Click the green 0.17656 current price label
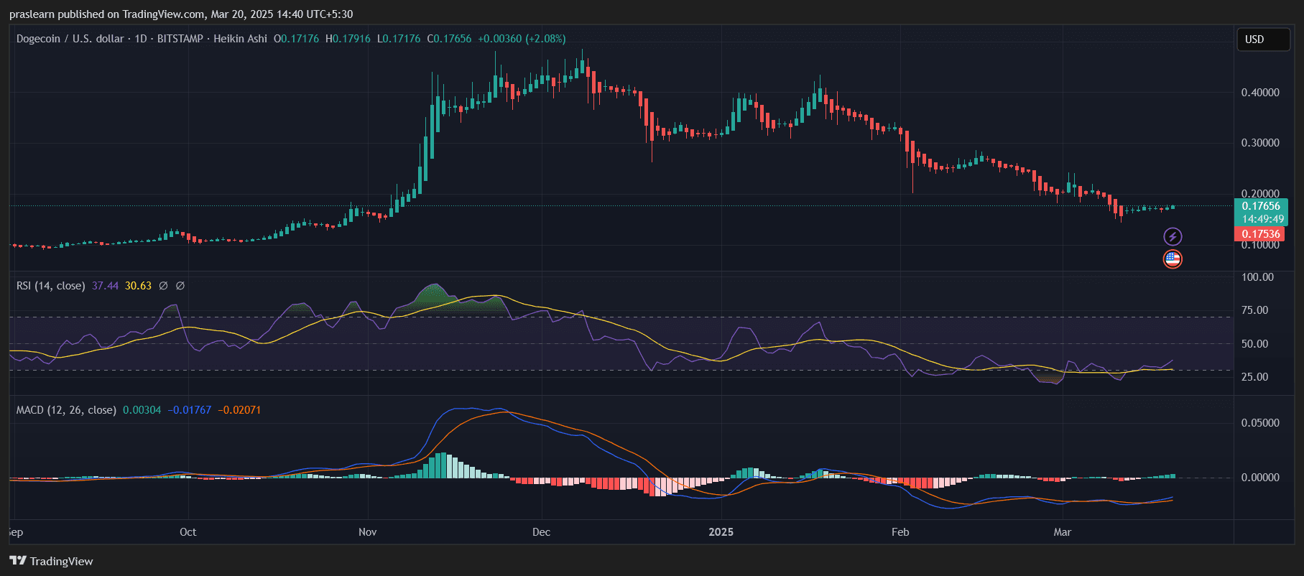Image resolution: width=1304 pixels, height=576 pixels. click(1262, 206)
